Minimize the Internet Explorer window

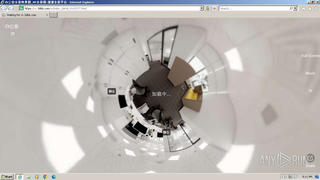[309, 2]
